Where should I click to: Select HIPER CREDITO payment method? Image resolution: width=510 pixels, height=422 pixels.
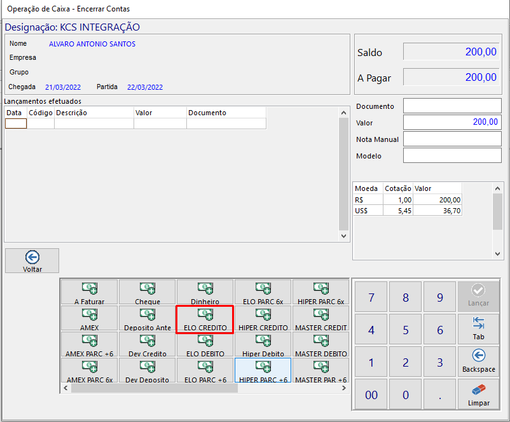[263, 318]
